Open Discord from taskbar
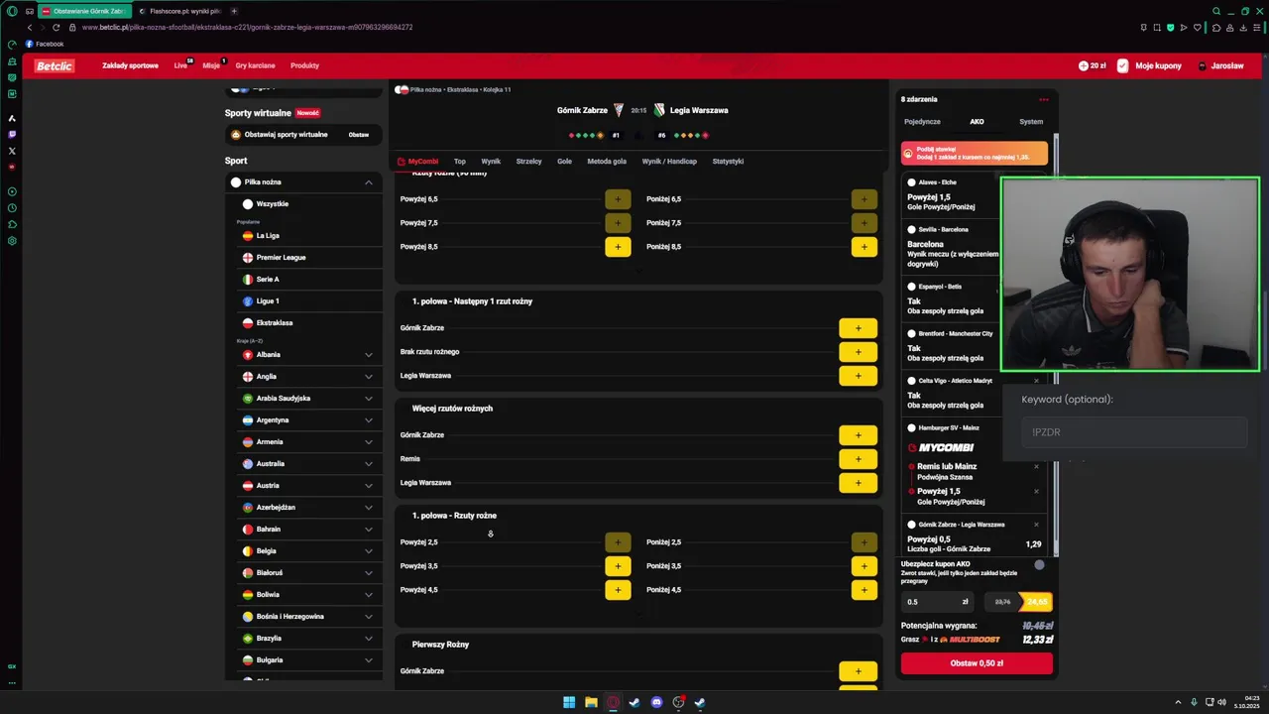 656,702
